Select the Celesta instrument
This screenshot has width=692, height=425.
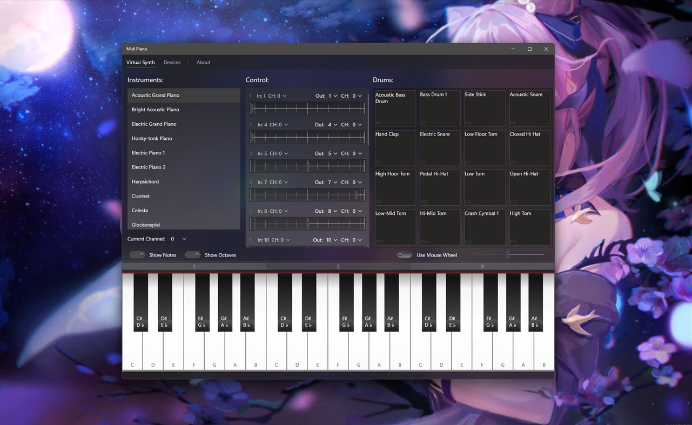(184, 211)
